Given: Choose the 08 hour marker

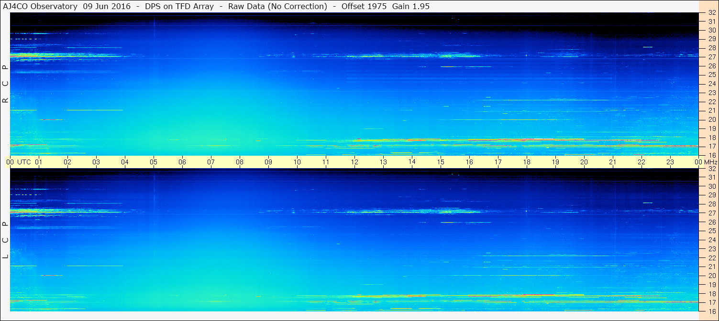Looking at the screenshot, I should tap(240, 162).
